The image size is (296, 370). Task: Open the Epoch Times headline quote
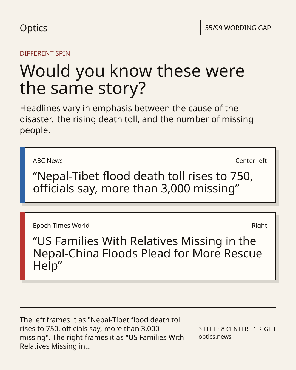[147, 254]
